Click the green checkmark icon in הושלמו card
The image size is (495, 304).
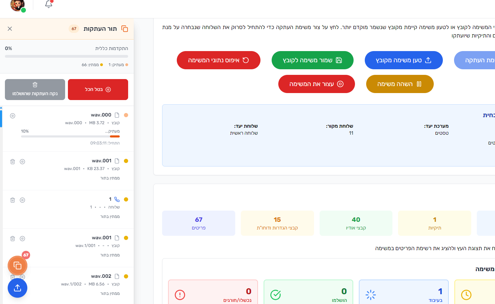(276, 295)
